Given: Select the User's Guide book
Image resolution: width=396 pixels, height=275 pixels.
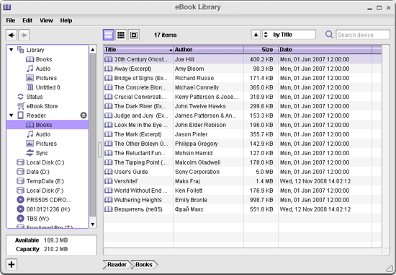Looking at the screenshot, I should tap(243, 172).
